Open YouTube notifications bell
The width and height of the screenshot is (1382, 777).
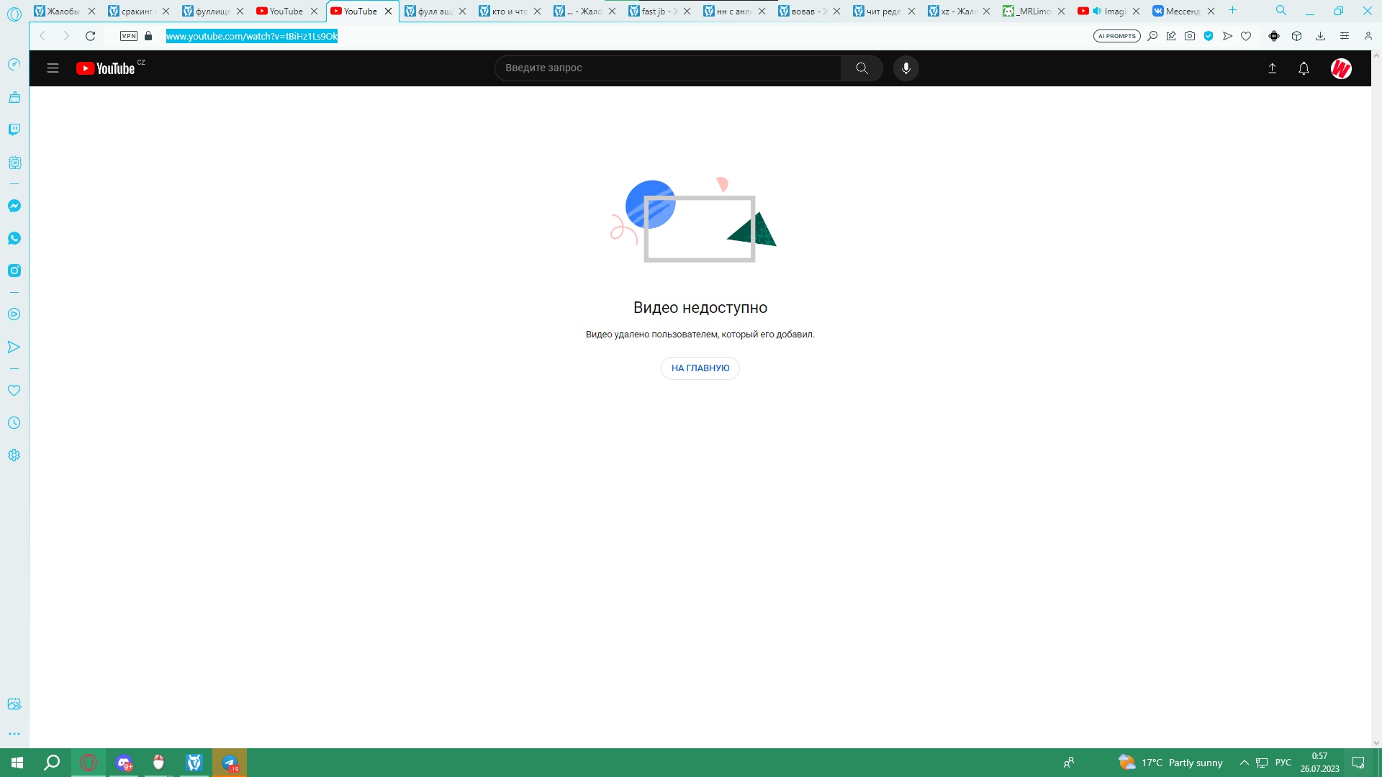point(1303,68)
